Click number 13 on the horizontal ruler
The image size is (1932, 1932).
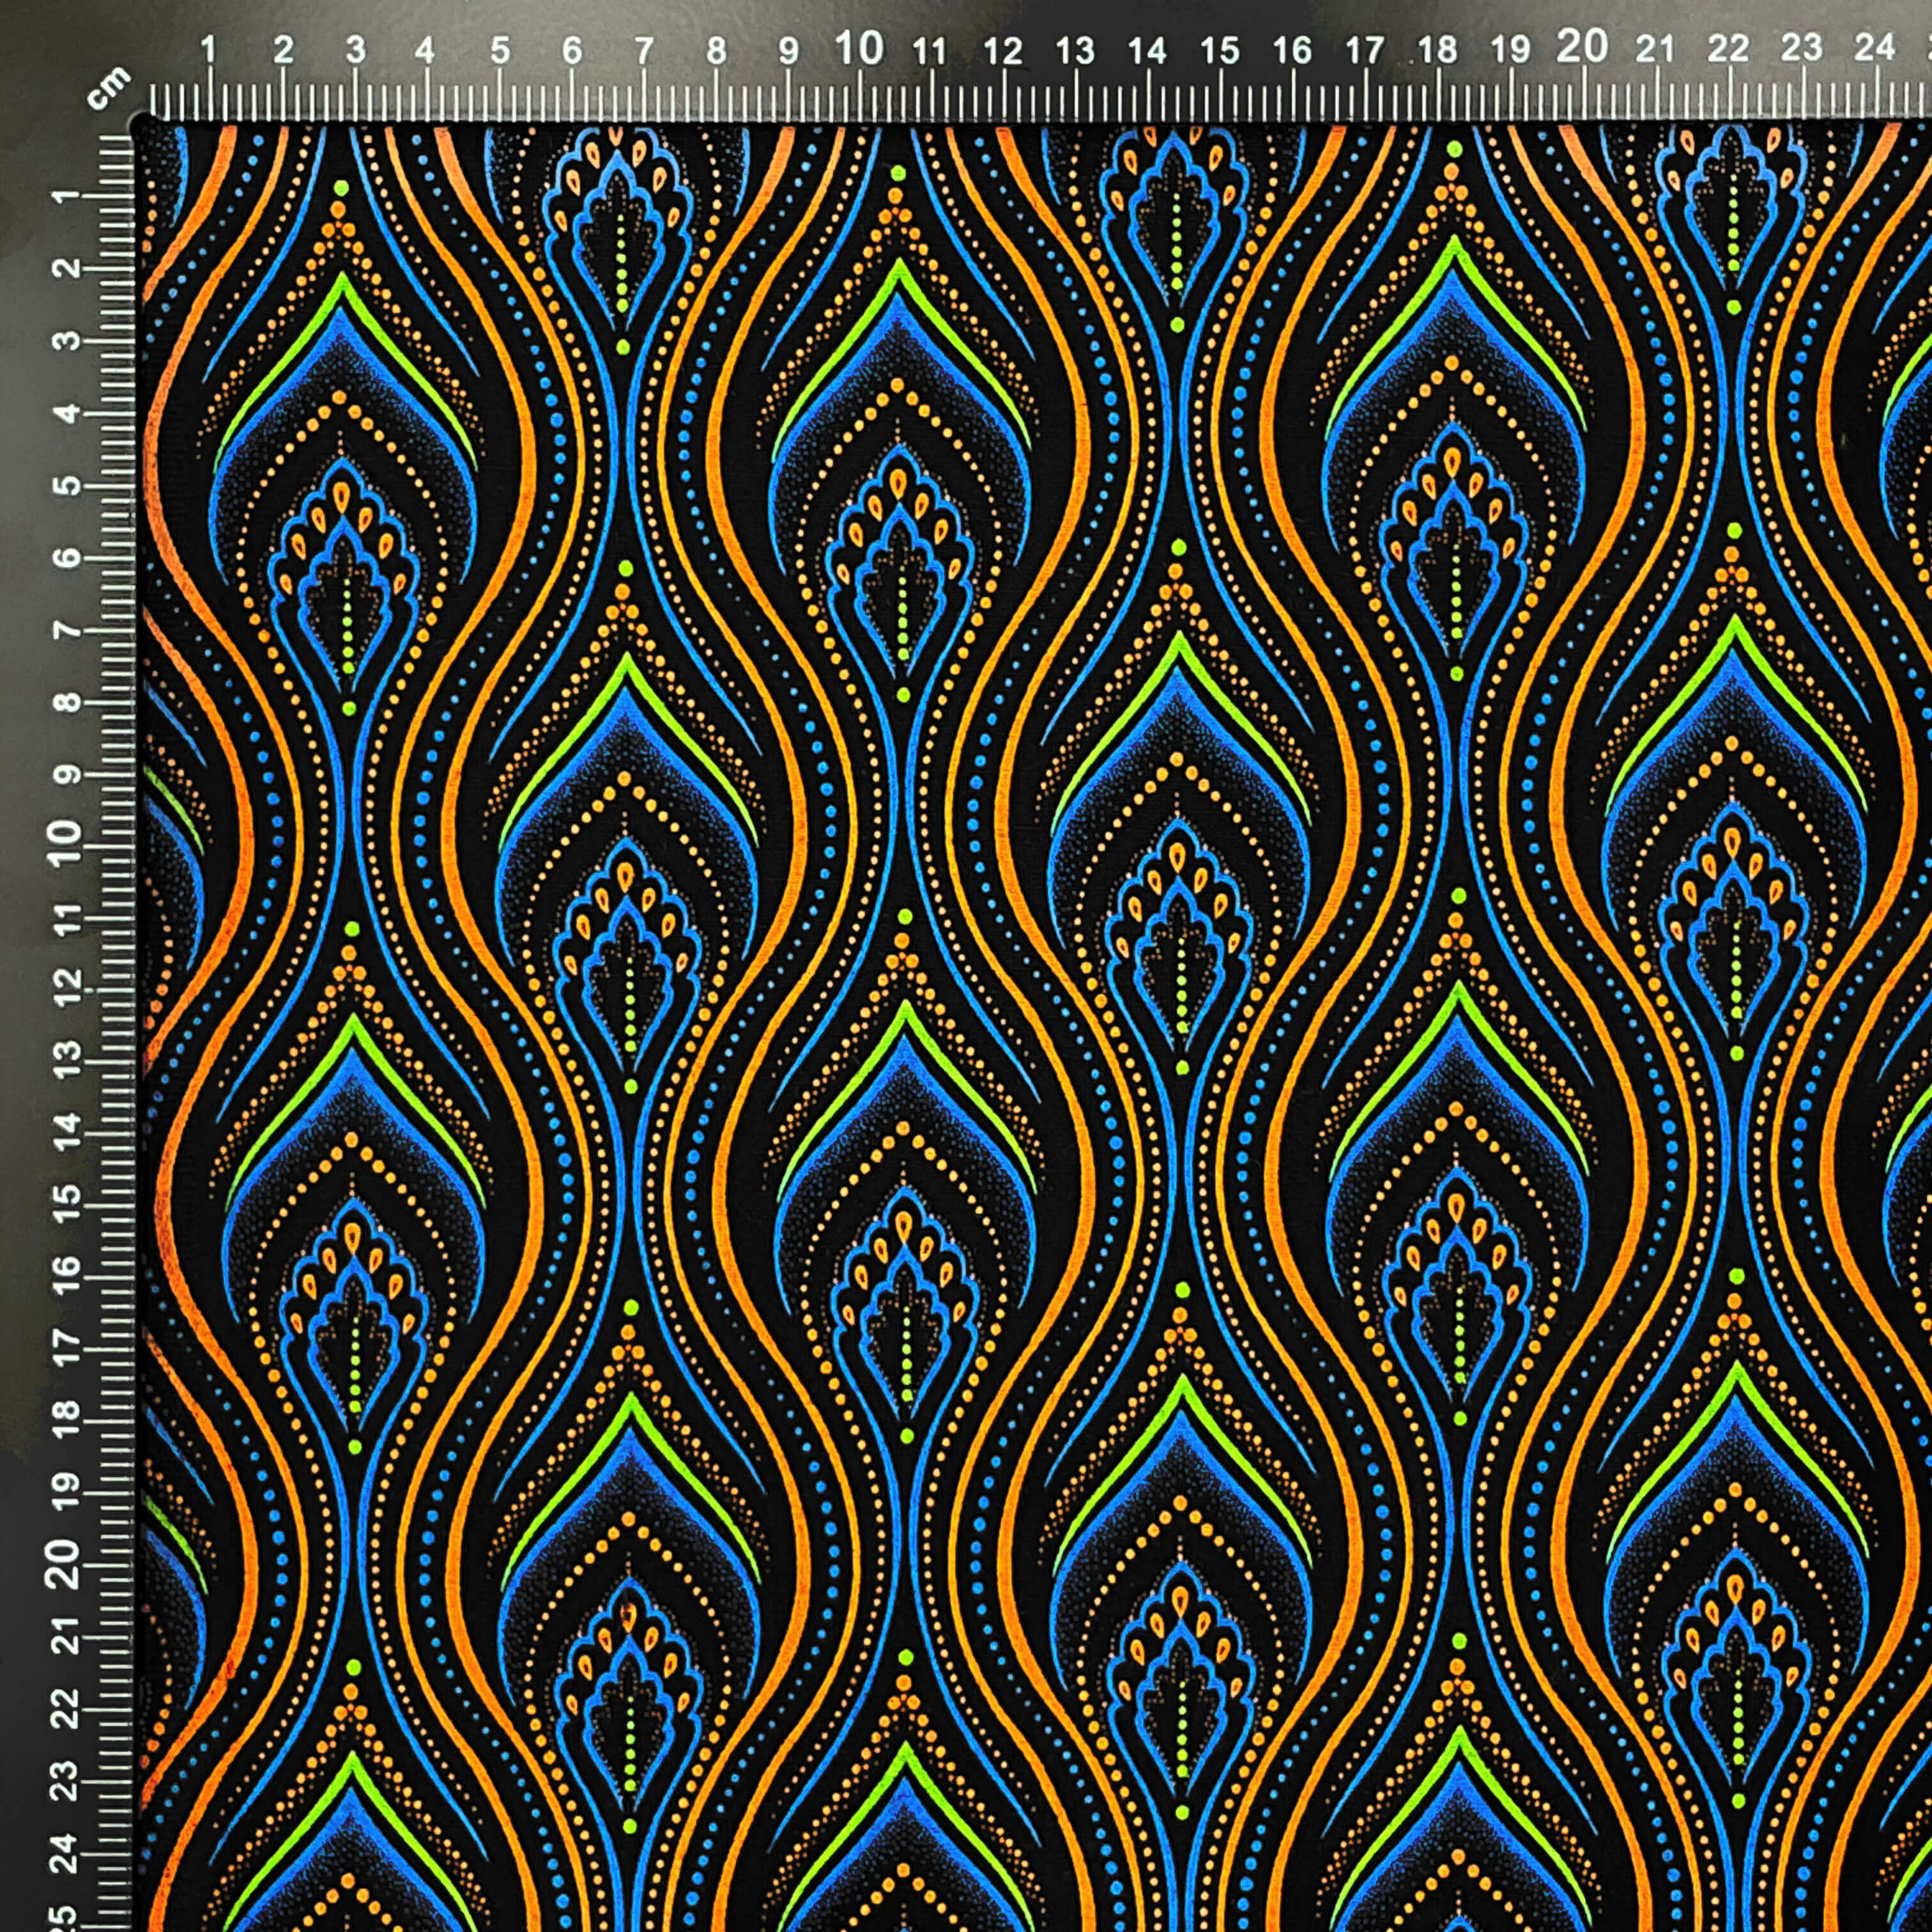(1075, 50)
